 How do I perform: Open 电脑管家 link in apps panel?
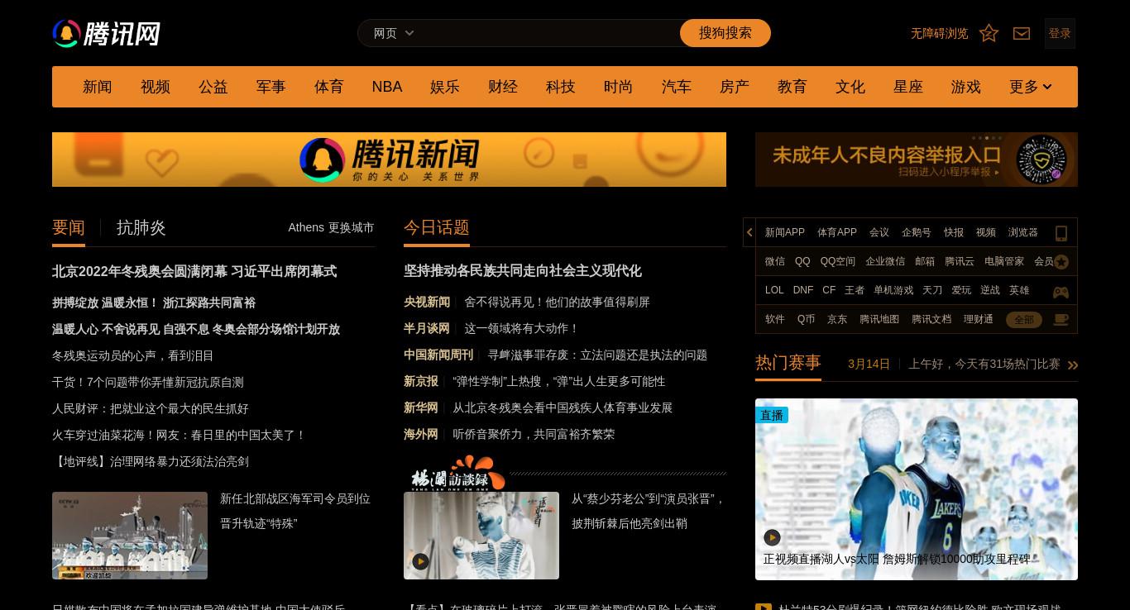point(1004,261)
